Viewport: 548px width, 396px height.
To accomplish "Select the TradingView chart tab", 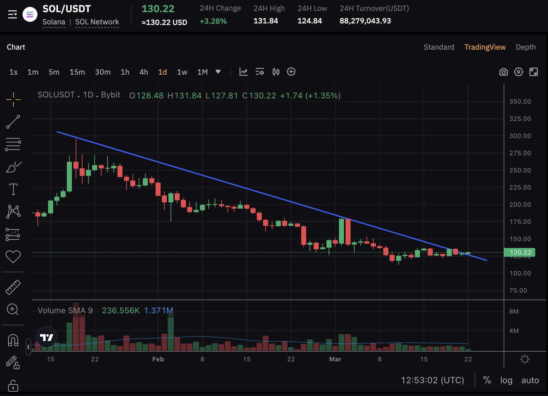I will [485, 47].
